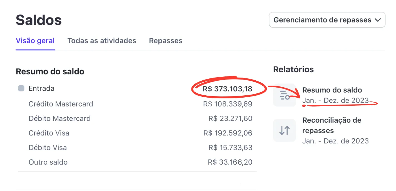Click the Débito Visa entry
The height and width of the screenshot is (191, 396).
point(48,147)
